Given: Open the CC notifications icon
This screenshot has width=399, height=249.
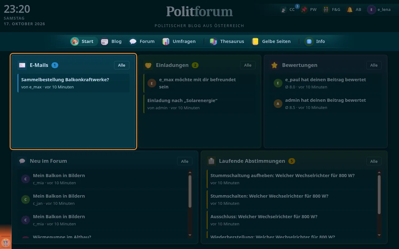Looking at the screenshot, I should [x=284, y=10].
